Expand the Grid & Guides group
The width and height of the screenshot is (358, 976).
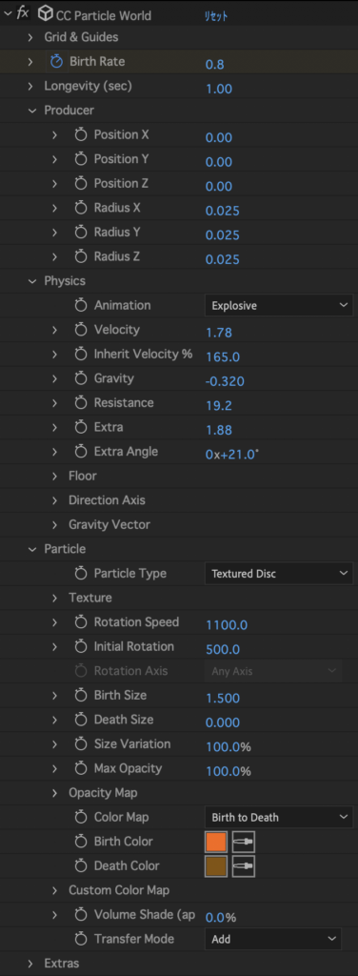(30, 37)
